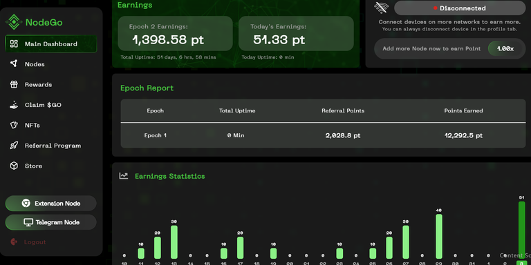531x265 pixels.
Task: Click the Rewards gift icon
Action: coord(14,84)
